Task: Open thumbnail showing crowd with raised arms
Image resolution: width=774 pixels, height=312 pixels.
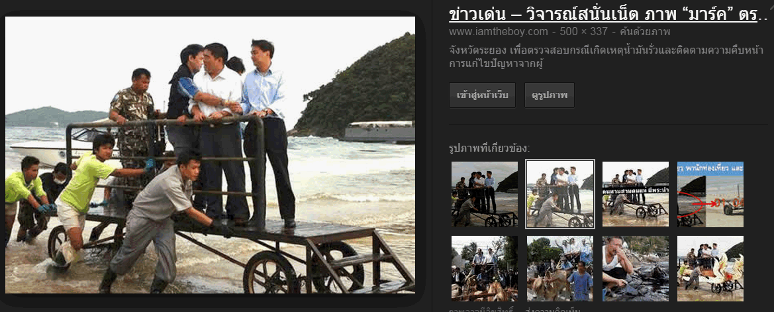Action: pos(484,268)
